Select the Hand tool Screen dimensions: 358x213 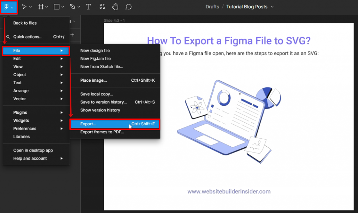[115, 7]
